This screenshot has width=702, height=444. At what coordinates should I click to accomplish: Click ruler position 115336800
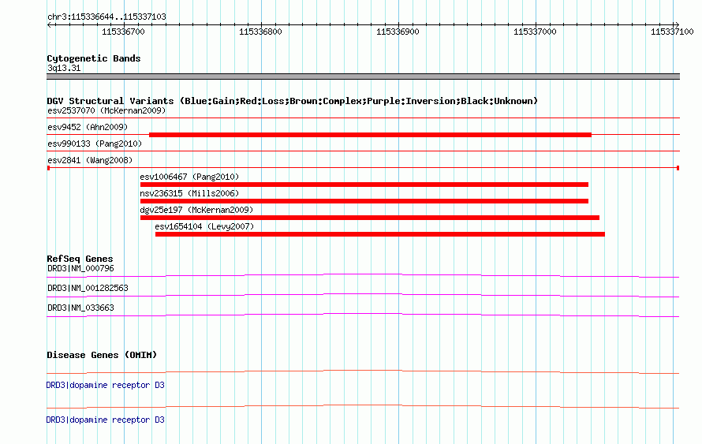point(260,32)
